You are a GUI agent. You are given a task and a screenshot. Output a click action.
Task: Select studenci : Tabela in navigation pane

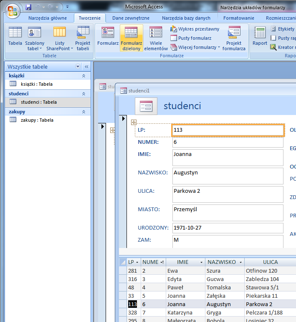pyautogui.click(x=48, y=102)
